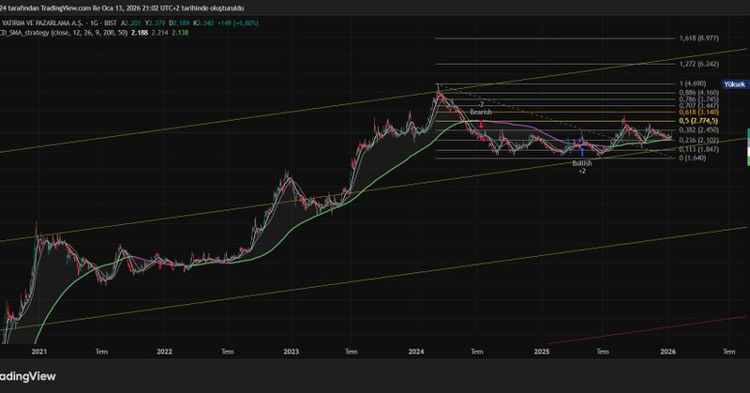Click the 2023 year label on time axis
The width and height of the screenshot is (750, 393).
pyautogui.click(x=291, y=352)
